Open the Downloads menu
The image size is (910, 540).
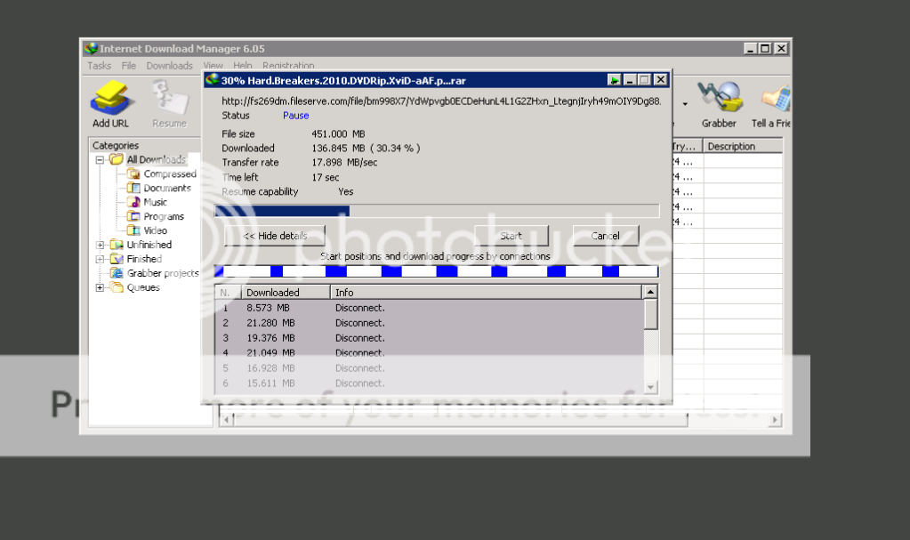point(169,66)
